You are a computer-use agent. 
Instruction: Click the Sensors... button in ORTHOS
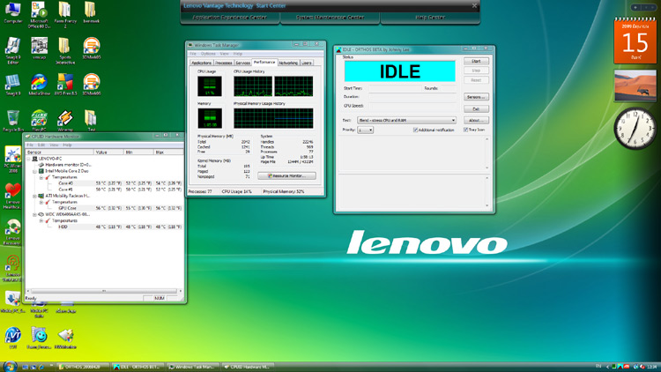tap(476, 97)
